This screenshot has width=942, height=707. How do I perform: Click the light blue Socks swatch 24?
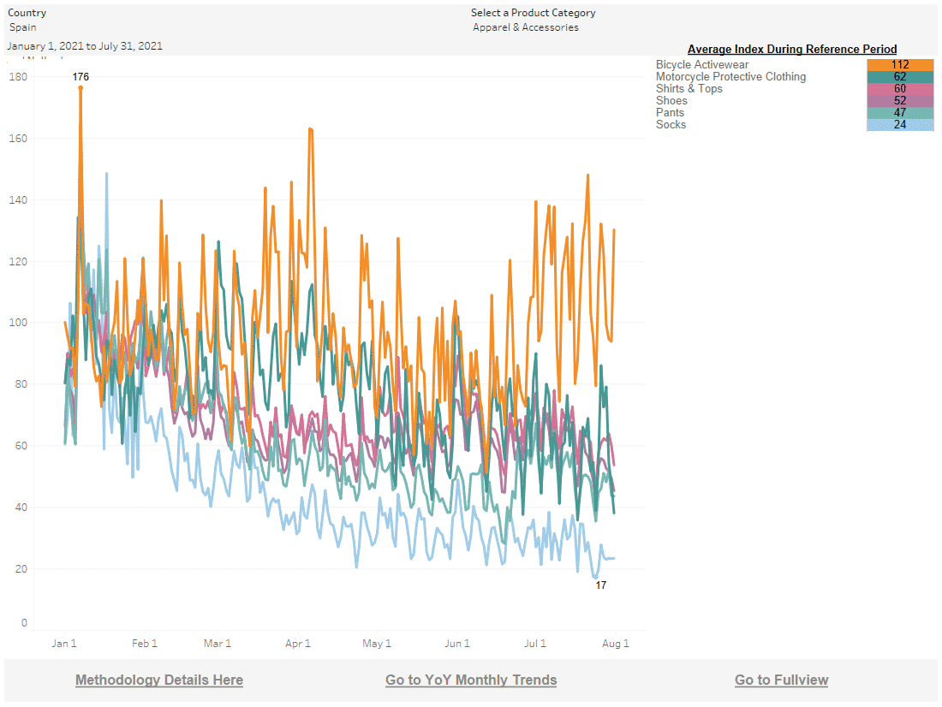[x=899, y=125]
